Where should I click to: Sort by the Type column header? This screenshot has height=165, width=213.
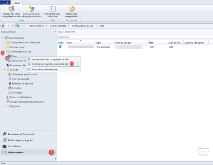tap(104, 42)
